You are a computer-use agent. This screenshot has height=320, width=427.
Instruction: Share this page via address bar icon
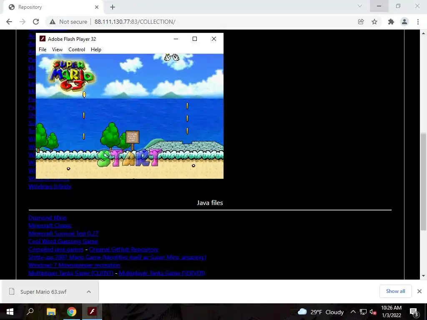pyautogui.click(x=361, y=22)
